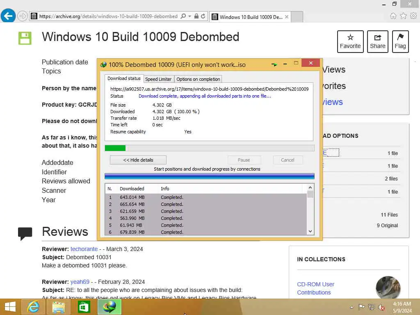Switch to the Speed Limiter tab
Viewport: 420px width, 315px height.
coord(158,79)
